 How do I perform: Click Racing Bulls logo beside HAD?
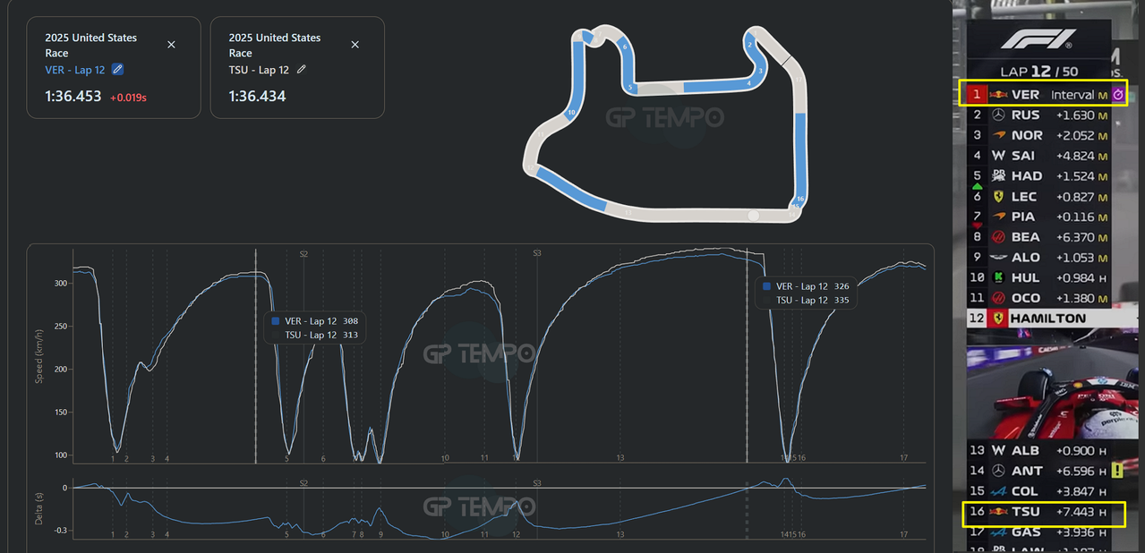point(998,176)
